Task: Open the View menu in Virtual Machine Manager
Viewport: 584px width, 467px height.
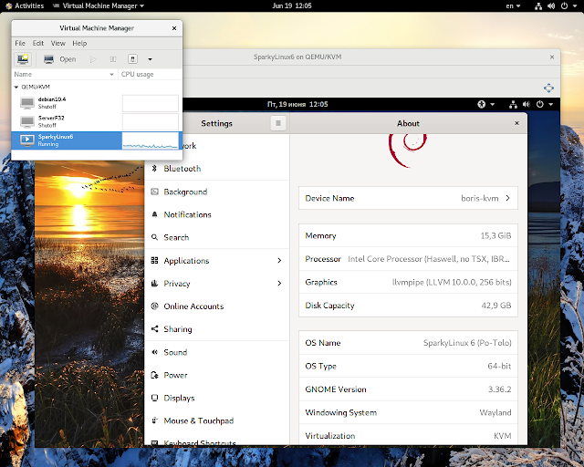Action: pos(58,43)
